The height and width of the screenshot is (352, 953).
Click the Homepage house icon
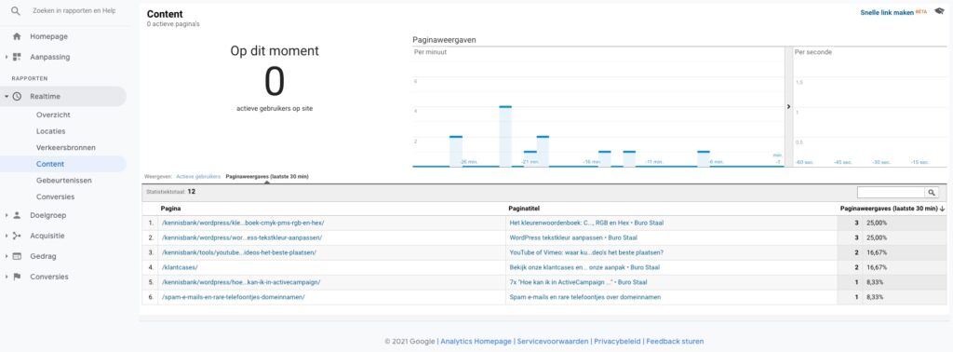(x=17, y=36)
